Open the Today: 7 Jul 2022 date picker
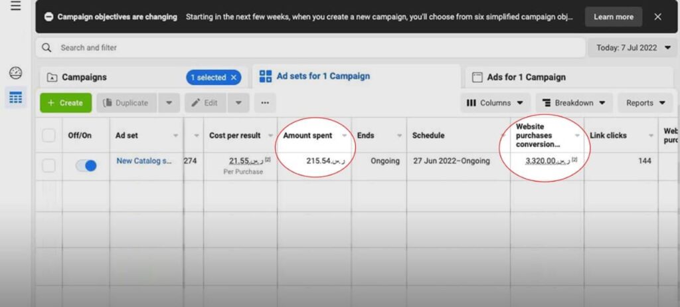Viewport: 680px width, 307px height. (x=632, y=48)
